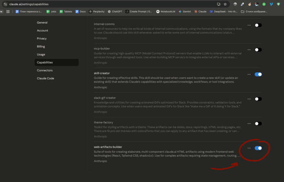Viewport: 284px width, 182px height.
Task: Open theme-factory three-dot options menu
Action: coord(249,124)
